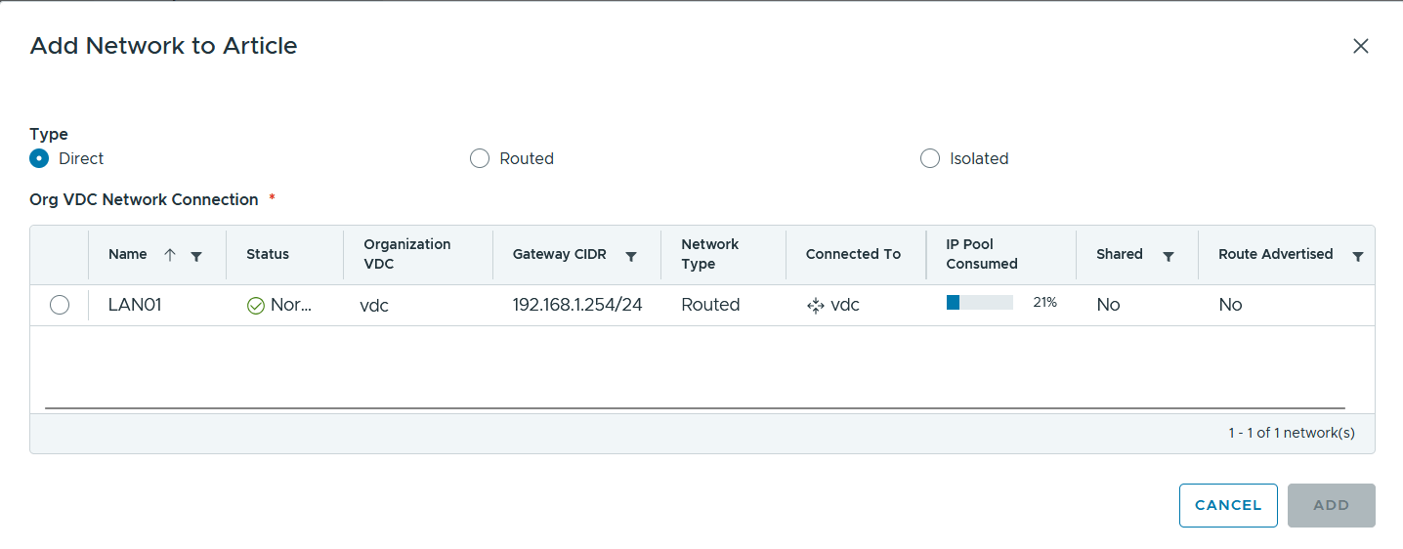Click the Add button
The width and height of the screenshot is (1403, 549).
pyautogui.click(x=1331, y=505)
